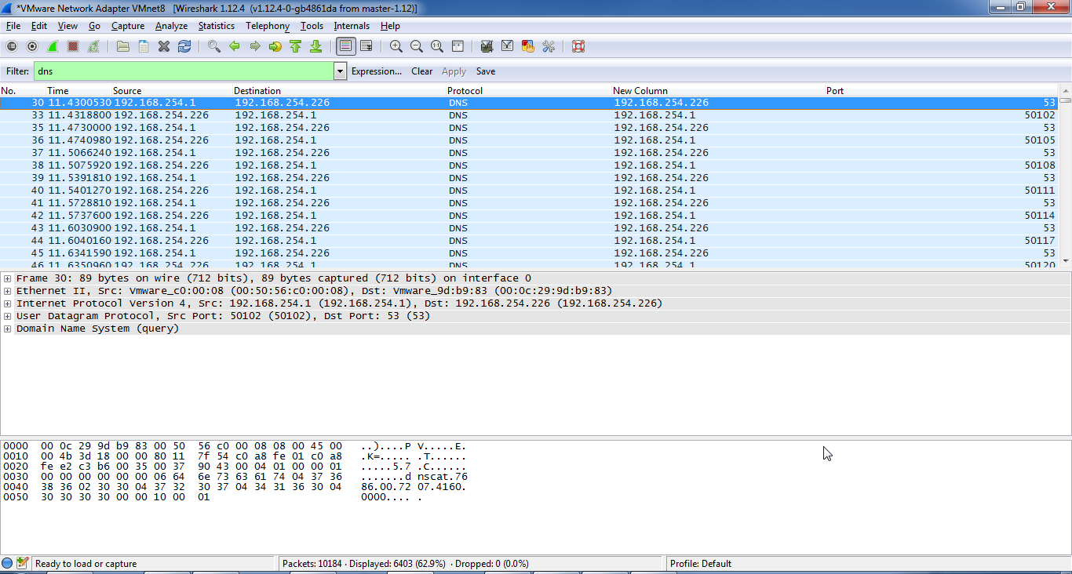The height and width of the screenshot is (574, 1072).
Task: Toggle auto scroll during live capture
Action: (x=366, y=46)
